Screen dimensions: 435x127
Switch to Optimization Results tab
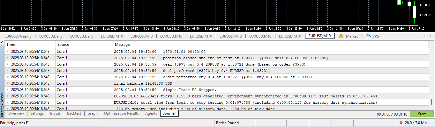(x=122, y=113)
